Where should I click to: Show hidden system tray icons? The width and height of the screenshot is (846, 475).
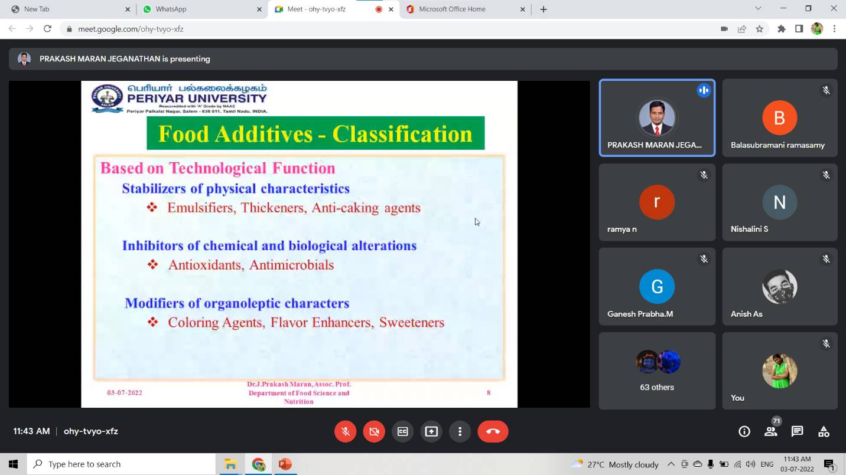[x=671, y=464]
